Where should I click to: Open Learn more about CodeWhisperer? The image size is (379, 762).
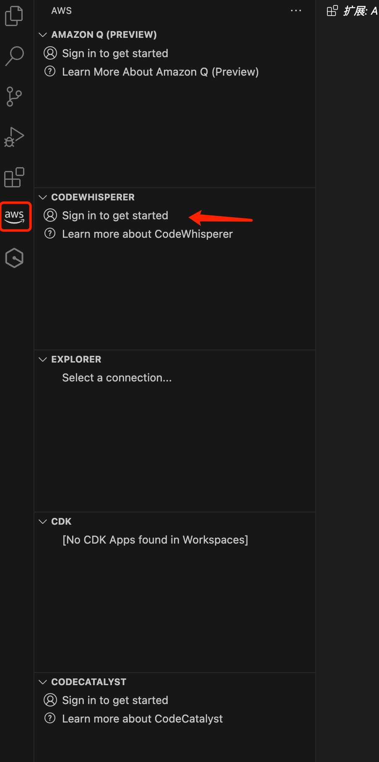tap(147, 234)
